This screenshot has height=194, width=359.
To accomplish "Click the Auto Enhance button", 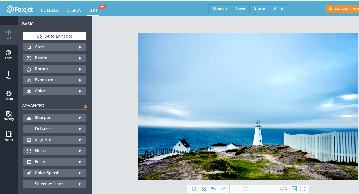I will (x=55, y=36).
